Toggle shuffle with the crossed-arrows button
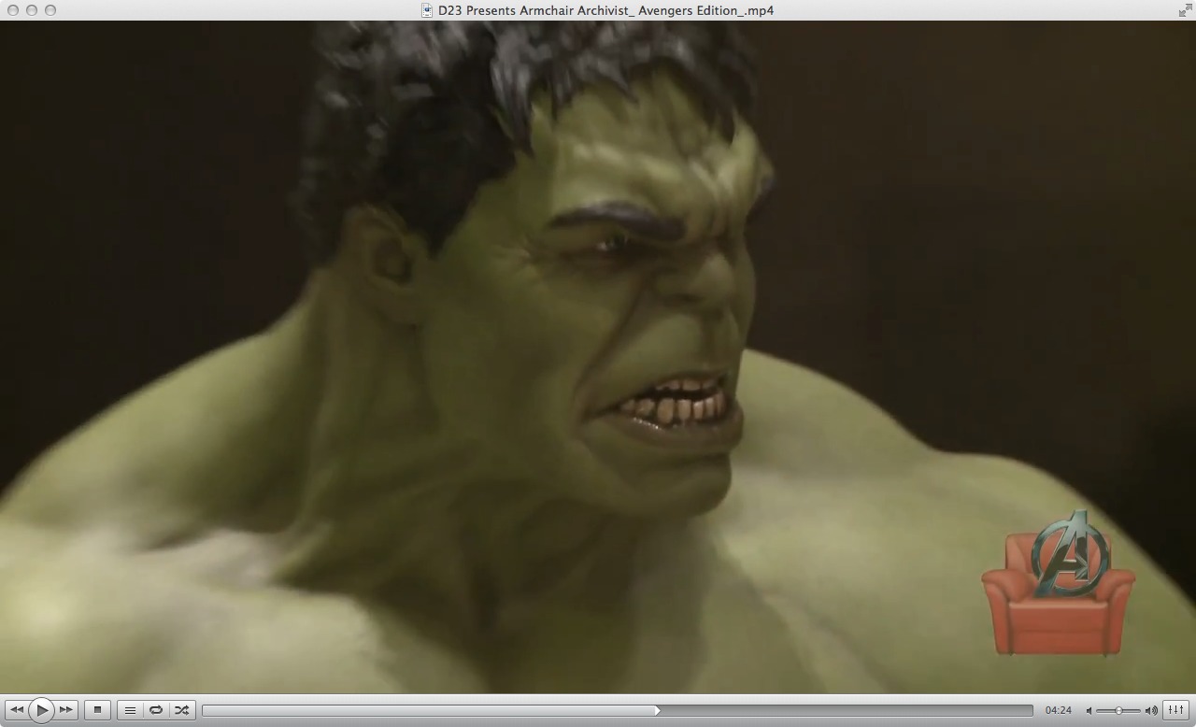This screenshot has height=727, width=1196. [182, 710]
